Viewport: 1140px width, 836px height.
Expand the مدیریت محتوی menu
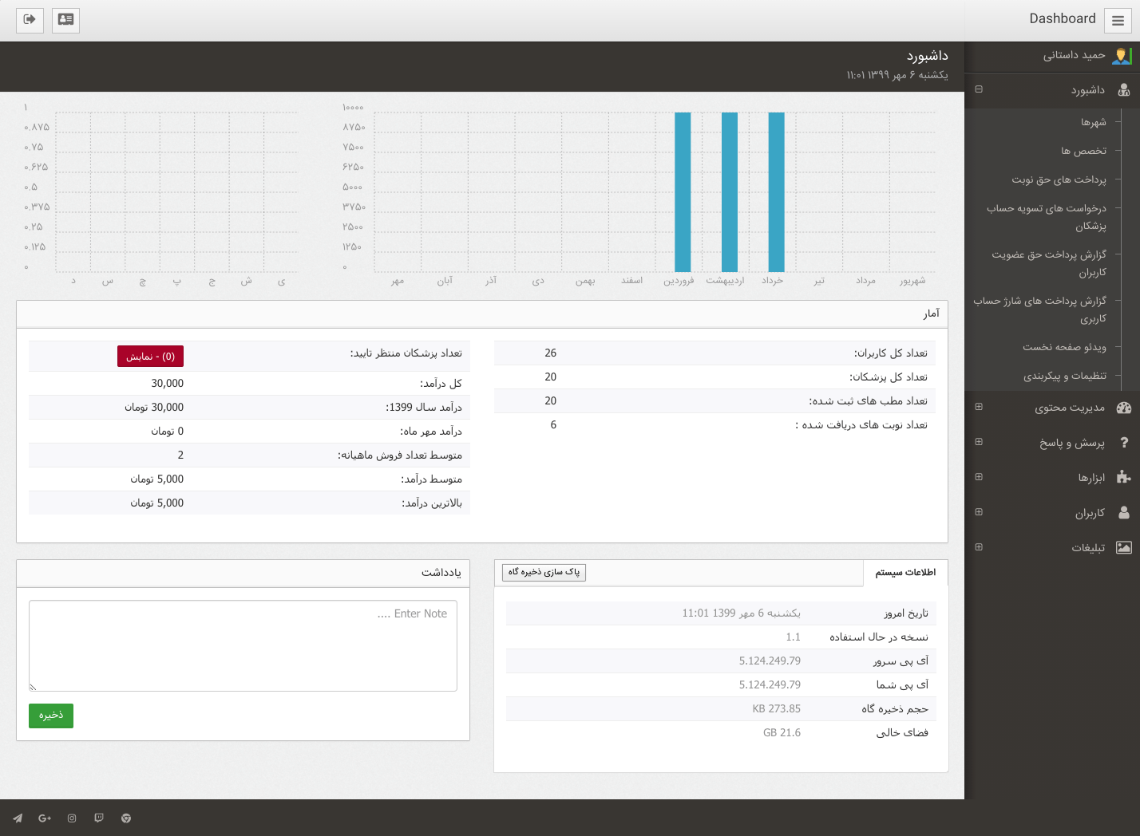(x=979, y=407)
